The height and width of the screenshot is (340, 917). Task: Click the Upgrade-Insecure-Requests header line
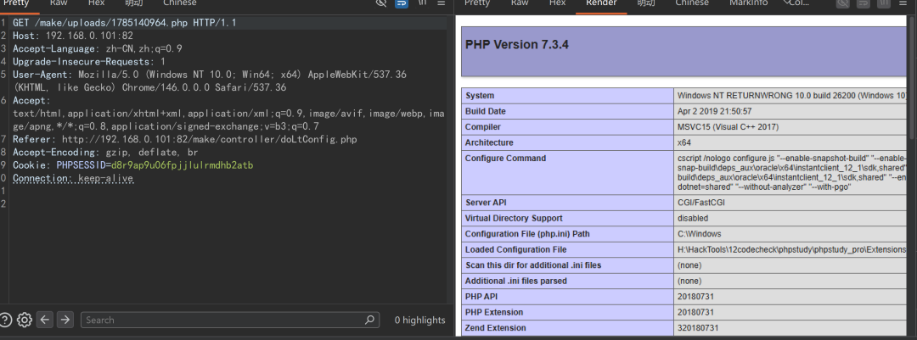(x=89, y=61)
